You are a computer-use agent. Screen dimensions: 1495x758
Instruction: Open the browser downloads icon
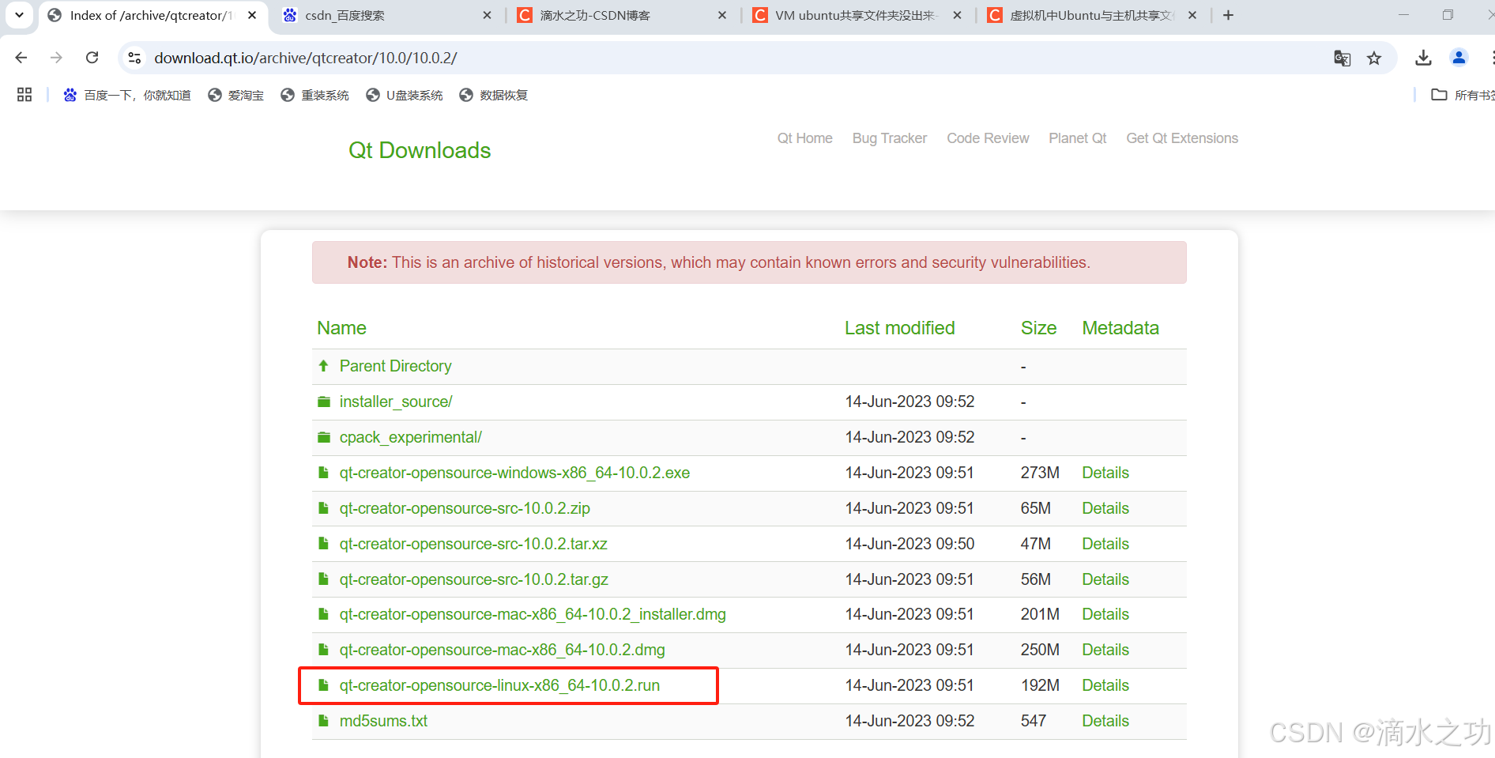(x=1423, y=58)
